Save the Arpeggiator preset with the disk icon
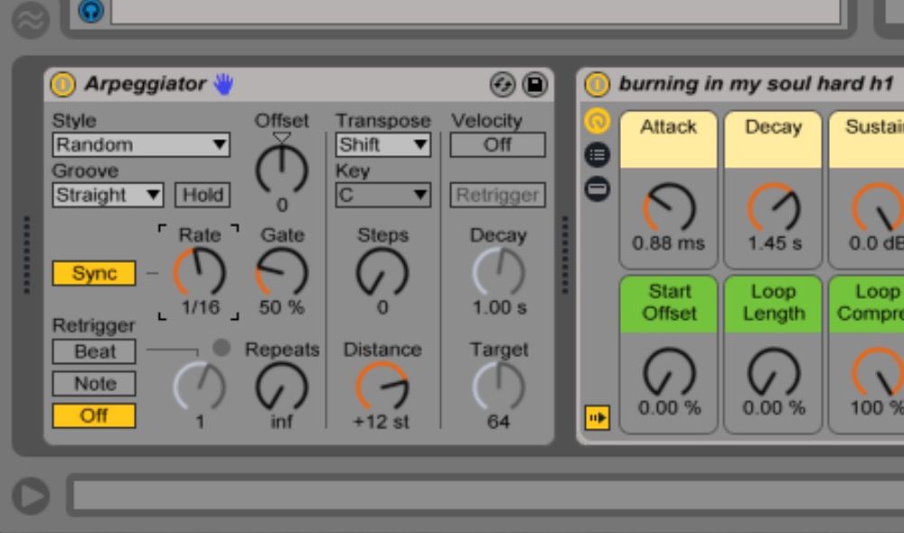 click(534, 85)
